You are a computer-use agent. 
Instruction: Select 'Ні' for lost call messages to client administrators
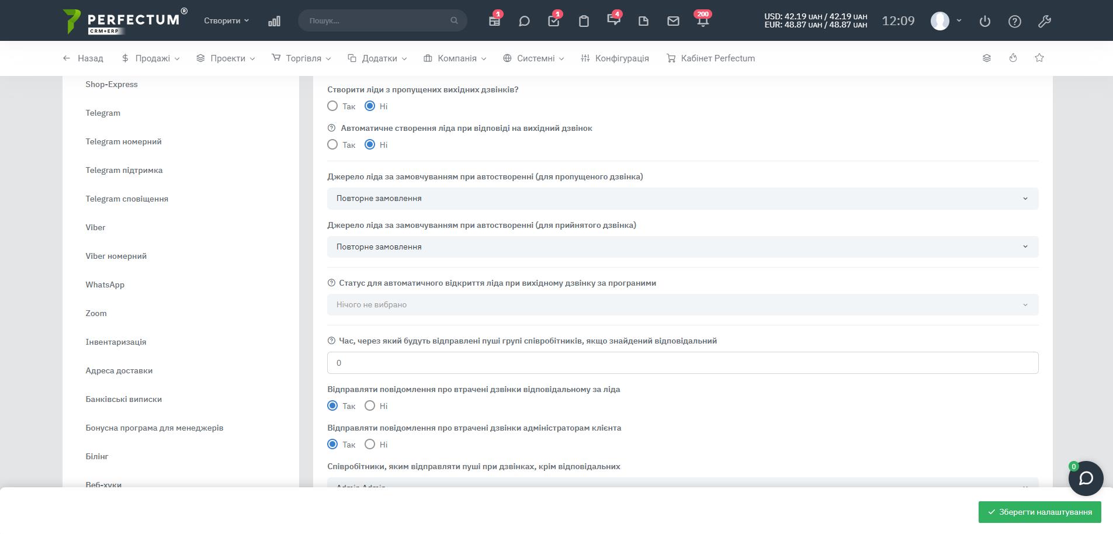click(x=370, y=444)
